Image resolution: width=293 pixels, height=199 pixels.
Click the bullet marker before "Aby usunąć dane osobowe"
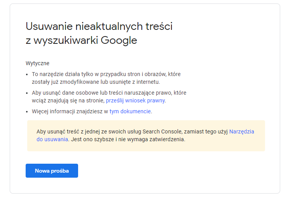(27, 93)
